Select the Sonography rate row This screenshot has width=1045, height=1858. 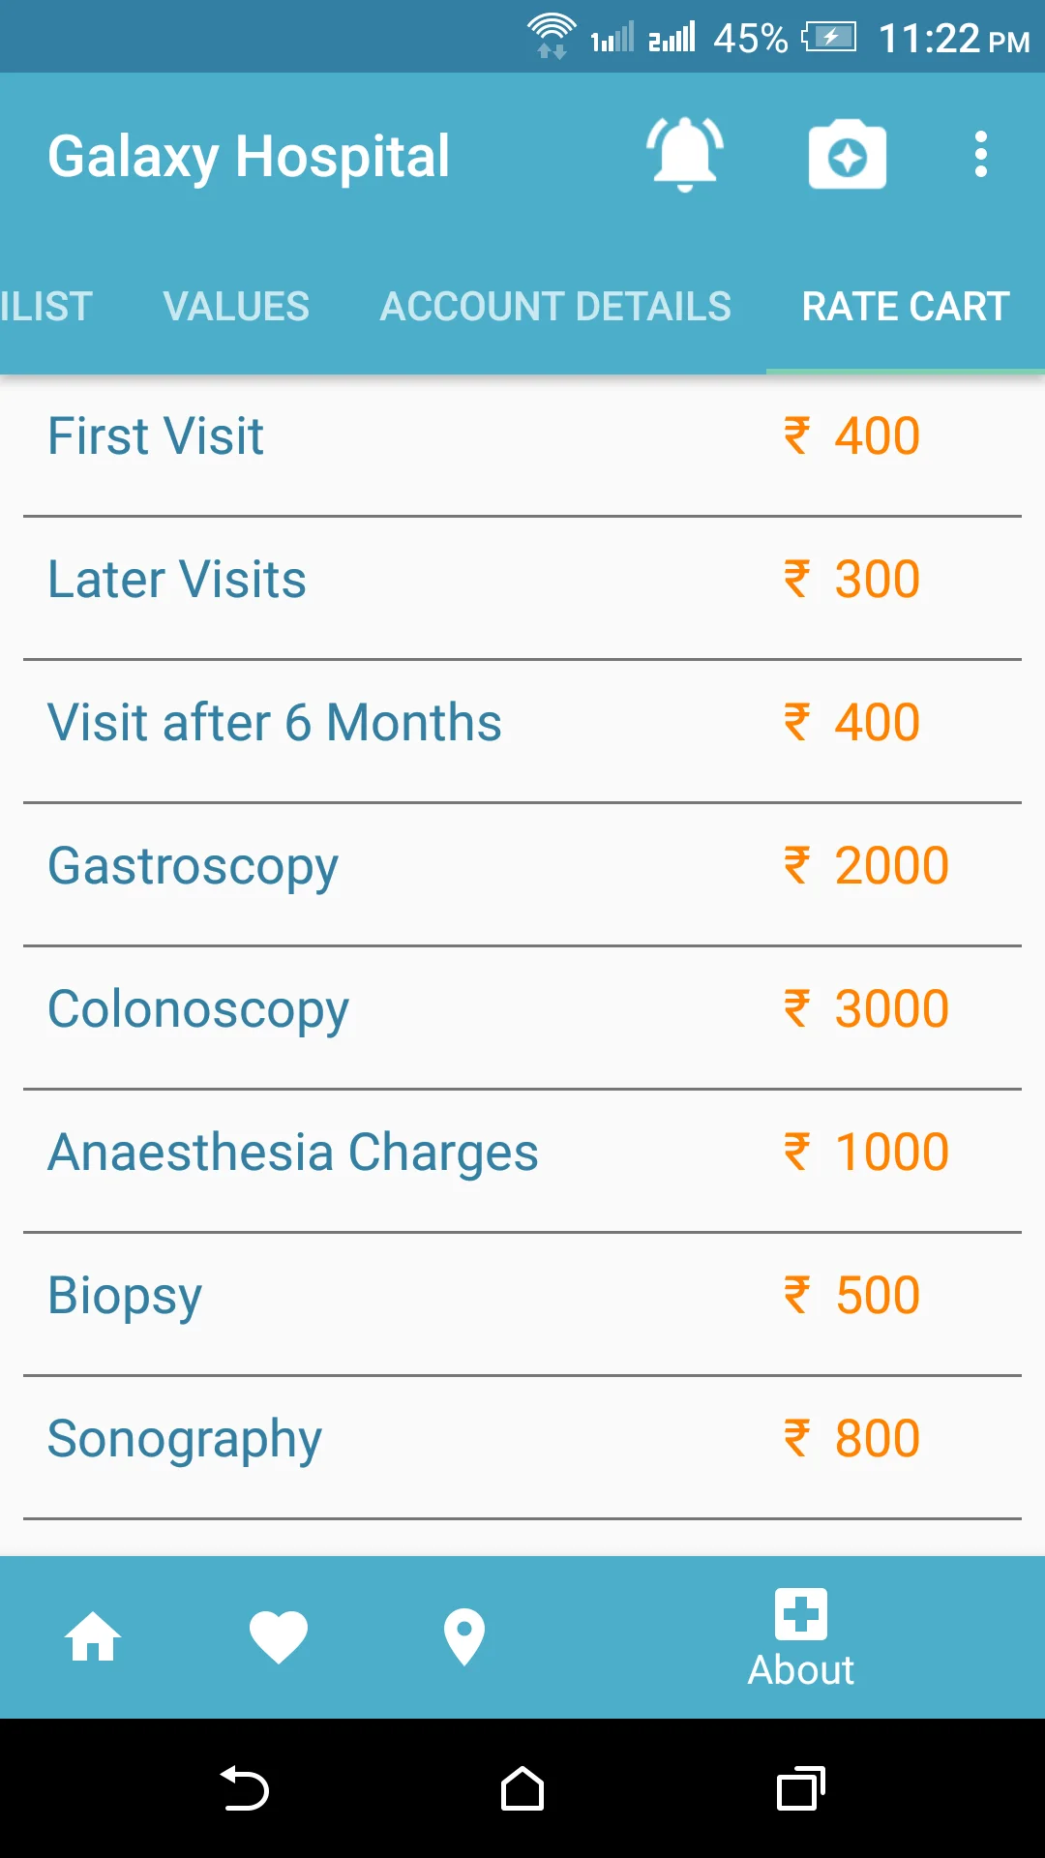pyautogui.click(x=522, y=1448)
